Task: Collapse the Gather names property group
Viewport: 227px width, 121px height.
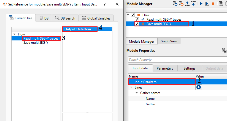Action: pyautogui.click(x=137, y=93)
